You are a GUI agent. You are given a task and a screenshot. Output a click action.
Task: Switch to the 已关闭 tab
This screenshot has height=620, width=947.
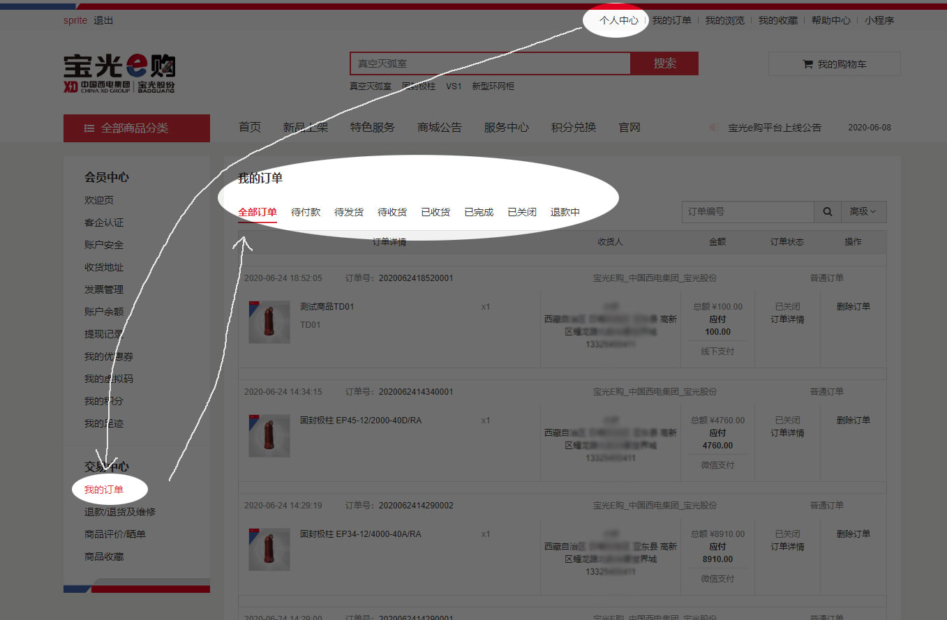pos(522,212)
